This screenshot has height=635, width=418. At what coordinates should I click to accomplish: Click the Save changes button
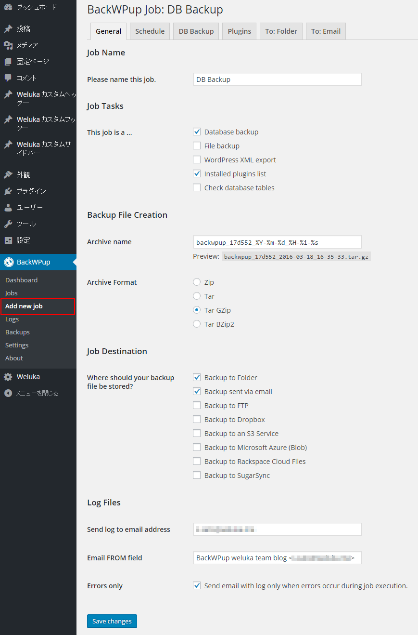pos(112,621)
